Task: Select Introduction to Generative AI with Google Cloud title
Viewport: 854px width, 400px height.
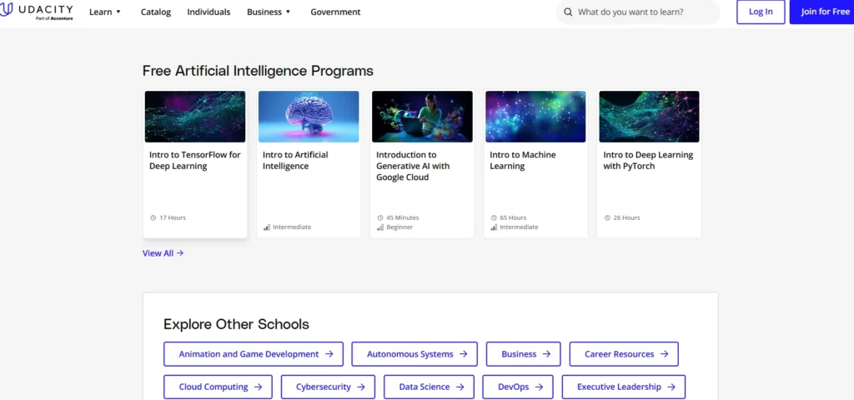Action: [x=413, y=166]
